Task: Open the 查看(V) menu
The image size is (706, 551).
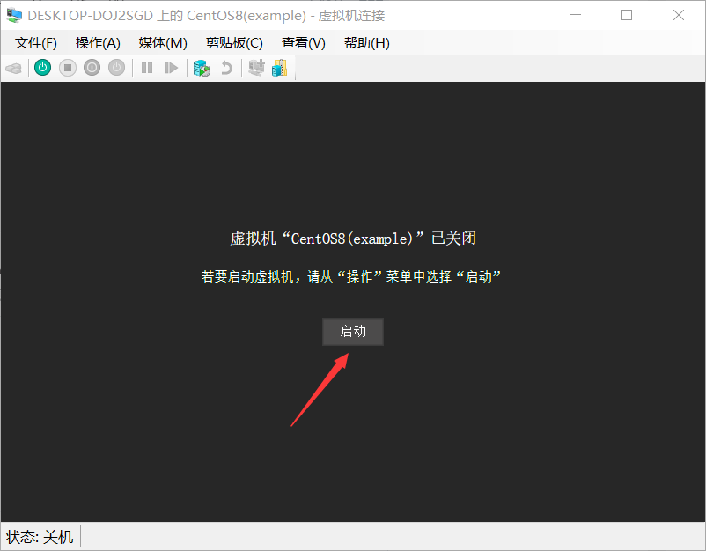Action: (303, 43)
